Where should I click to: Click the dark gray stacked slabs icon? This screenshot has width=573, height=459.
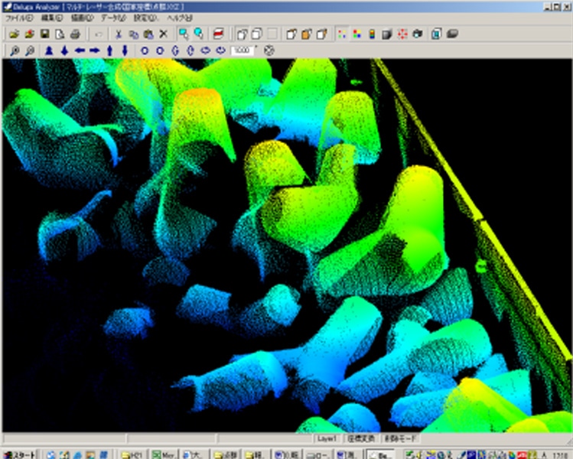(x=452, y=34)
